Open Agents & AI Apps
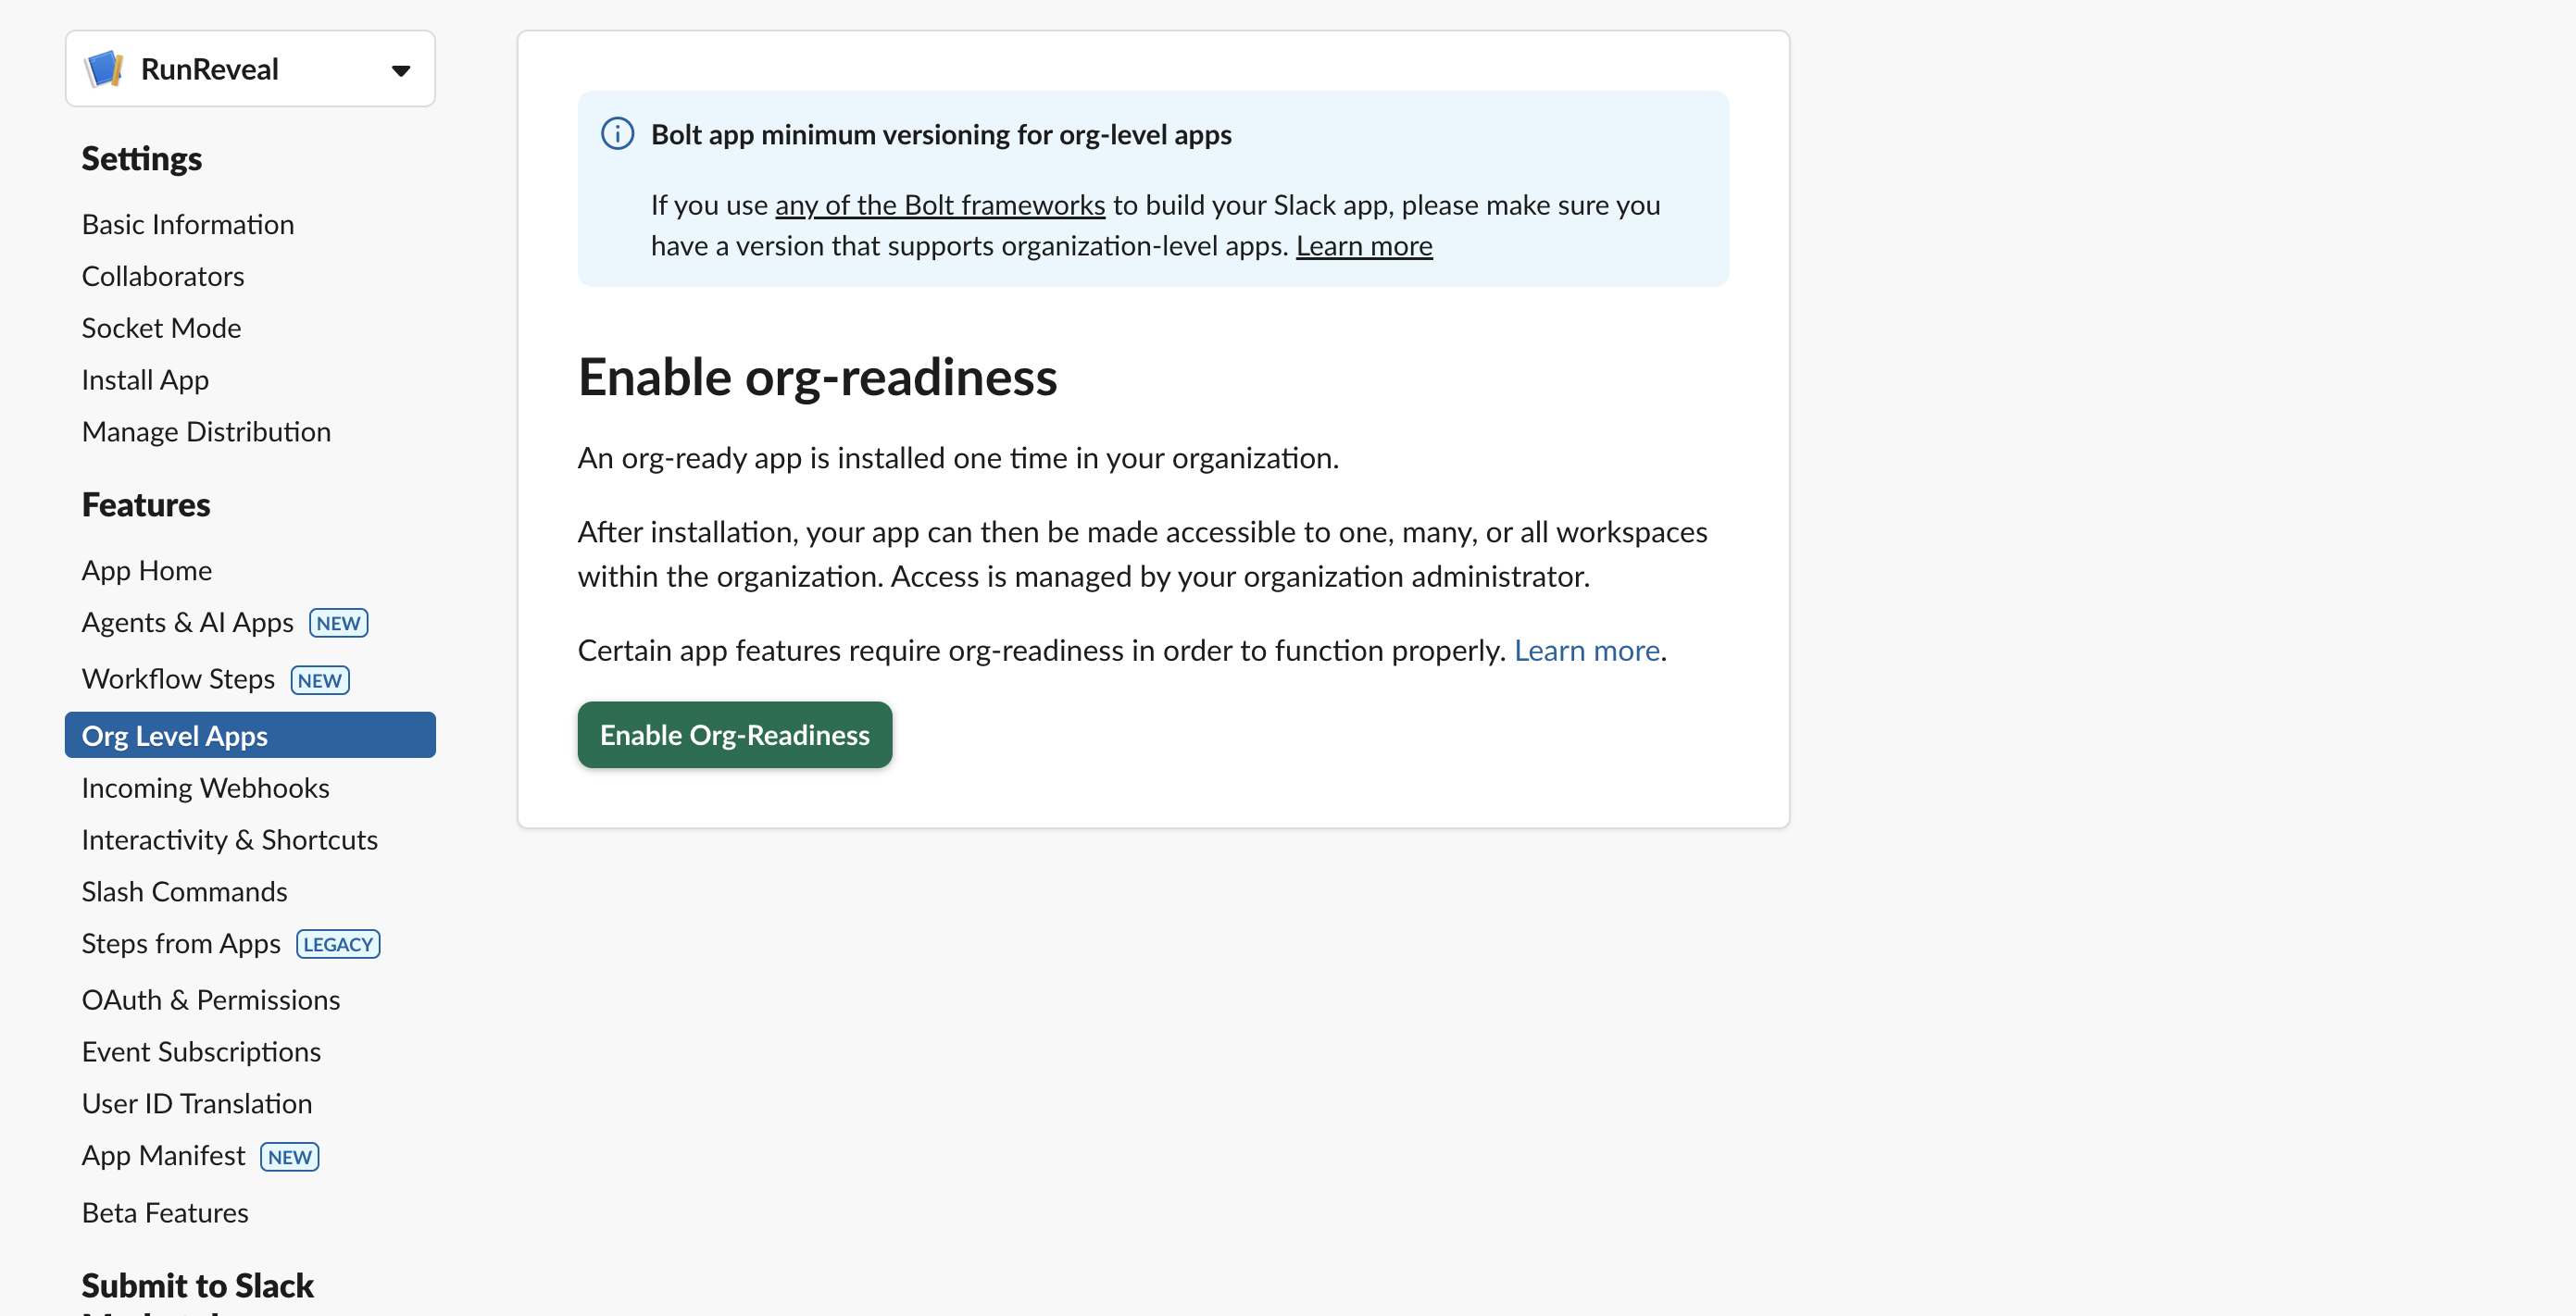 point(187,622)
